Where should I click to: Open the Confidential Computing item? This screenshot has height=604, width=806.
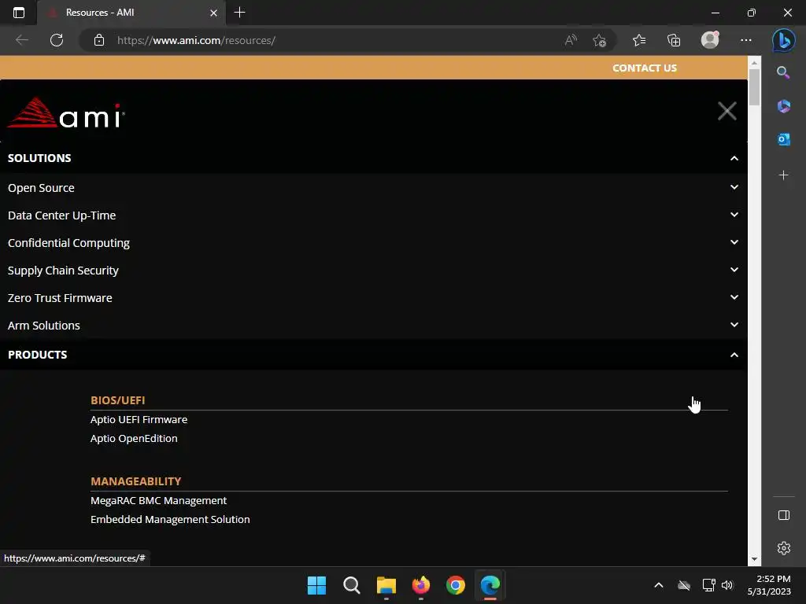click(69, 243)
